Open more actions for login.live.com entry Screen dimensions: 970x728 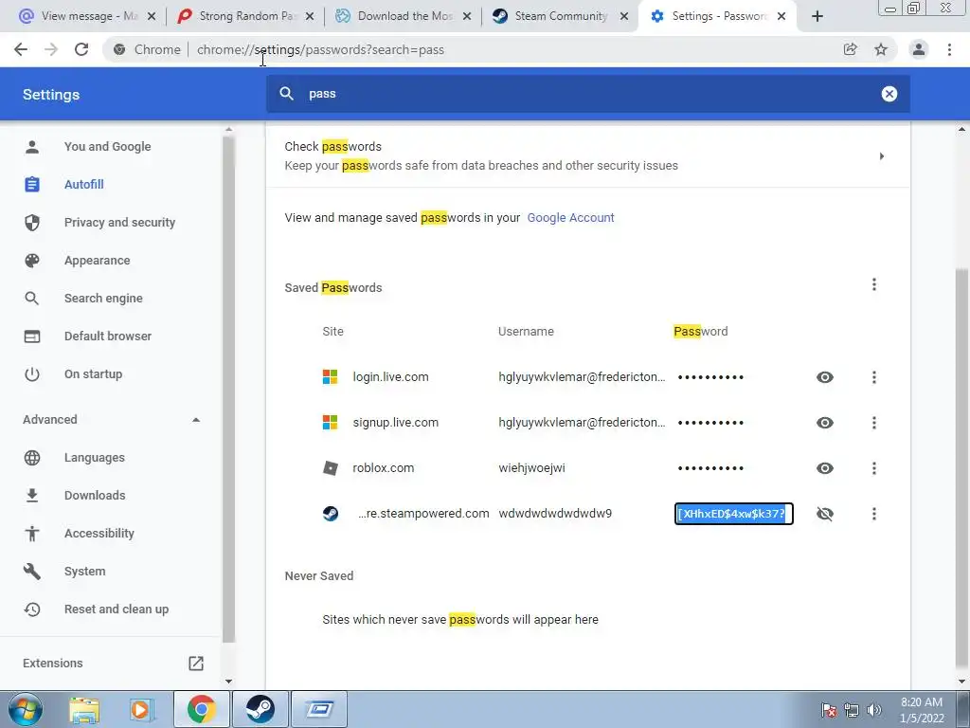(874, 377)
